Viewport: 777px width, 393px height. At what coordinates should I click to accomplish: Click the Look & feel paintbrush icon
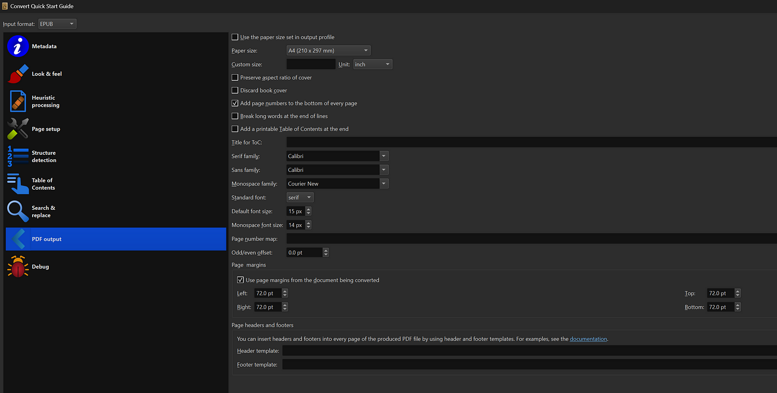pos(18,74)
